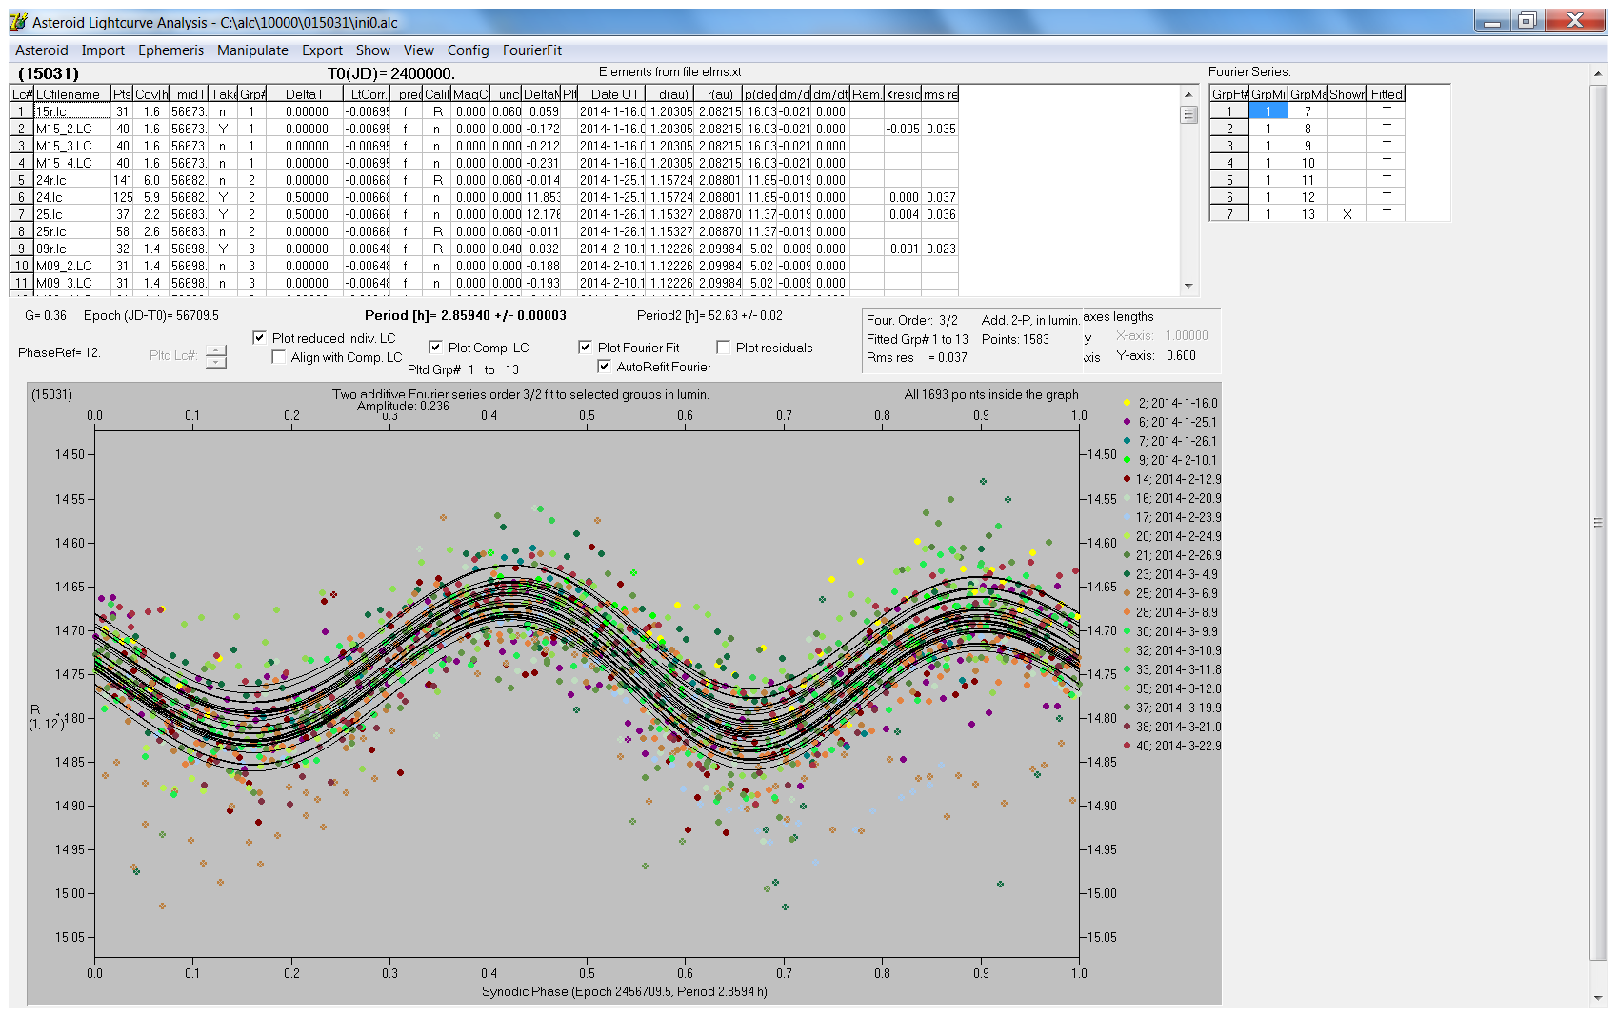Enable Plot residuals checkbox

pos(723,348)
